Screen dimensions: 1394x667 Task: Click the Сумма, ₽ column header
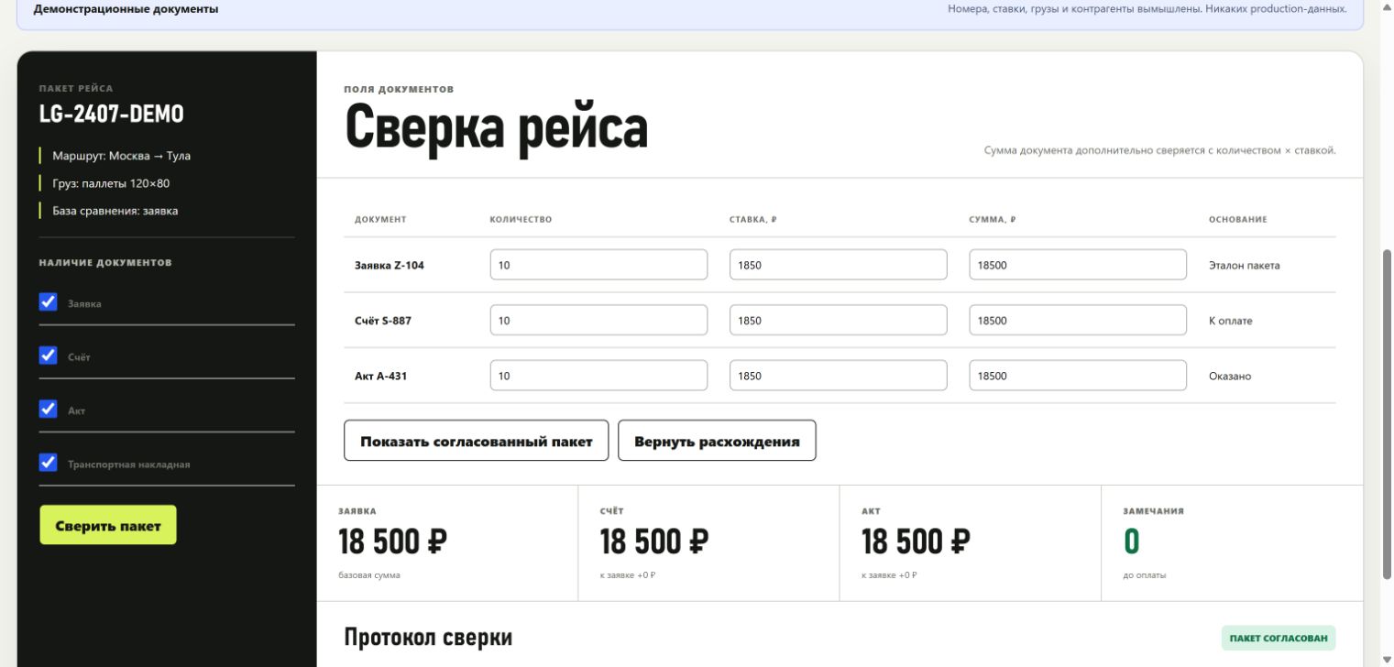pos(993,220)
